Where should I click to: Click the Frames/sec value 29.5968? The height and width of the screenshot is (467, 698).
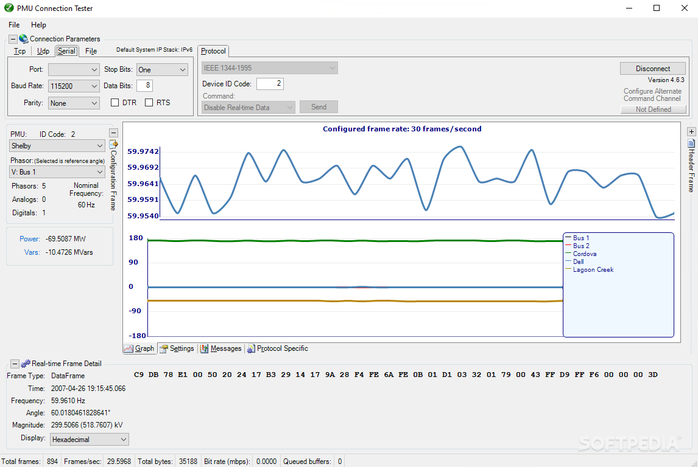click(x=119, y=462)
